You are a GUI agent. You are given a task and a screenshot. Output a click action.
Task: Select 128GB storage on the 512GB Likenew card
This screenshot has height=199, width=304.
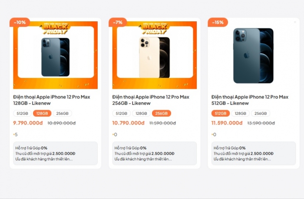(x=240, y=114)
